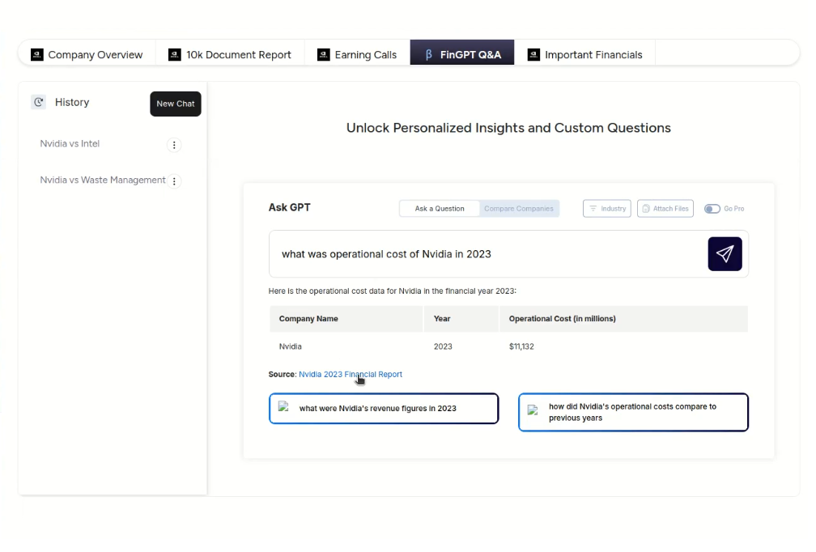
Task: Open options menu for Nvidia vs Intel
Action: [174, 145]
